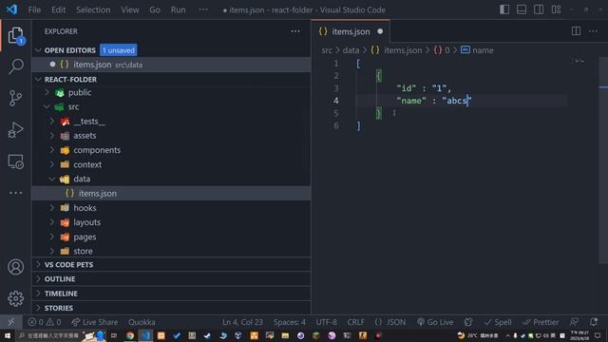This screenshot has width=608, height=342.
Task: Open the Customize Layout icon
Action: tap(556, 9)
